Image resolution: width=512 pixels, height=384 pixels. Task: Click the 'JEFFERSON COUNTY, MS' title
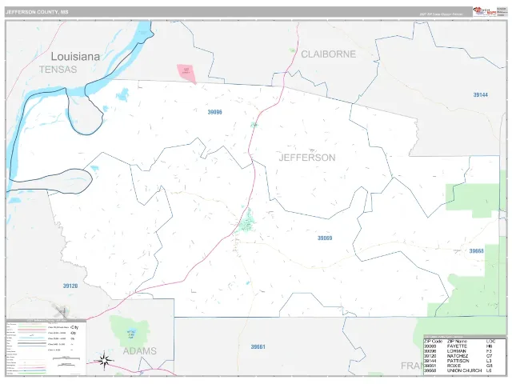point(37,12)
